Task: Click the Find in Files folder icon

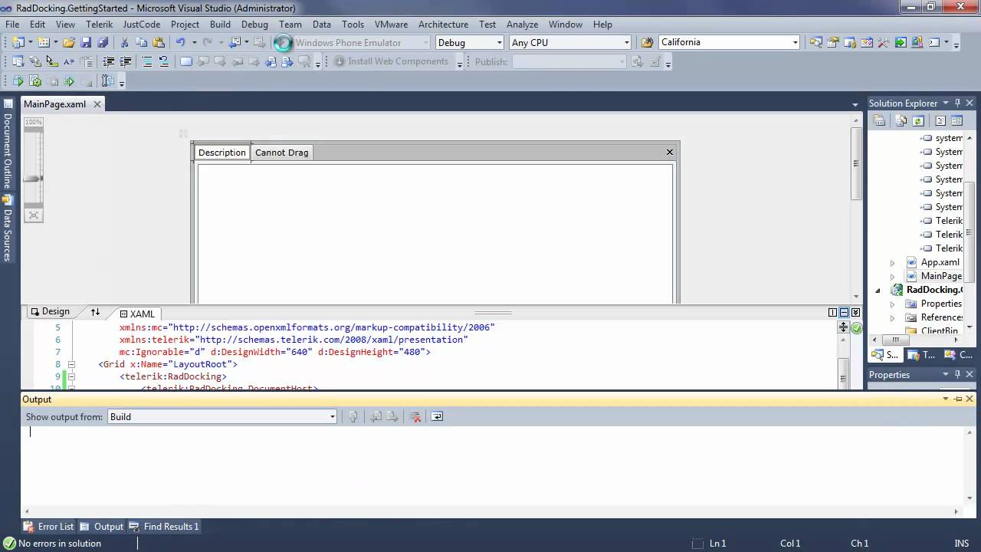Action: (647, 42)
